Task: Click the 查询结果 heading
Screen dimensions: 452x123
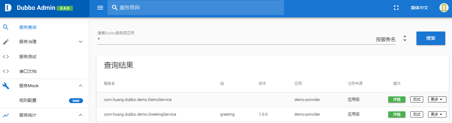Action: [119, 65]
